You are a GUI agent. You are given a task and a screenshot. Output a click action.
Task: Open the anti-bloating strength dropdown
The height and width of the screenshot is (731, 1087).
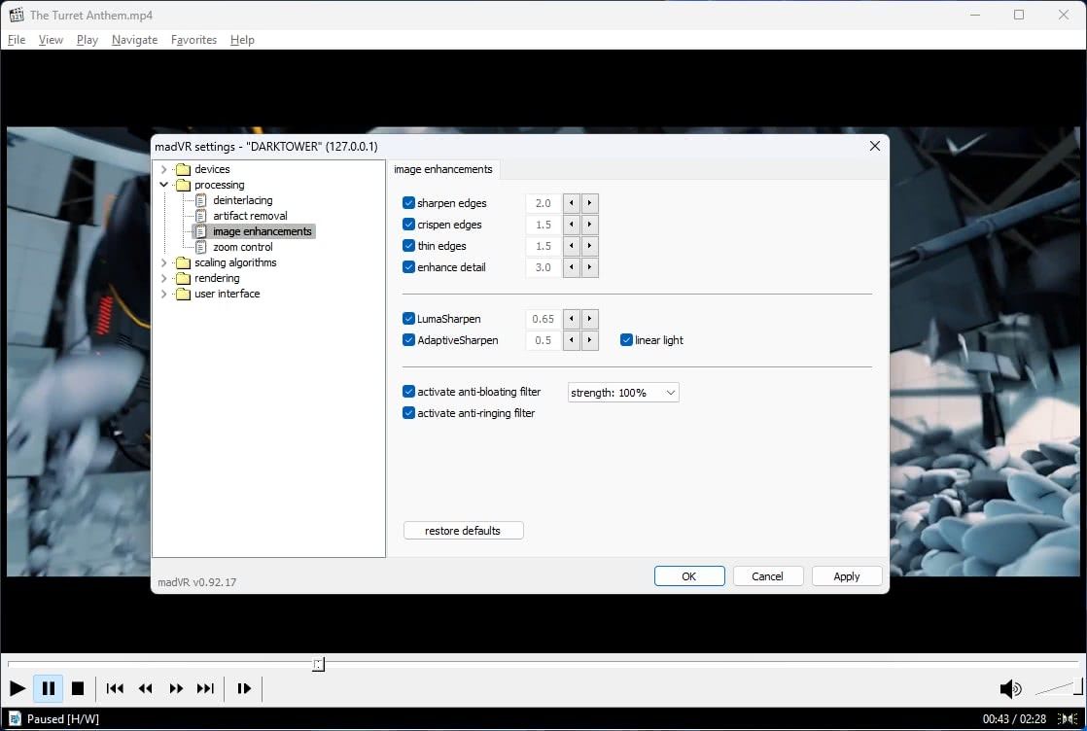coord(623,393)
